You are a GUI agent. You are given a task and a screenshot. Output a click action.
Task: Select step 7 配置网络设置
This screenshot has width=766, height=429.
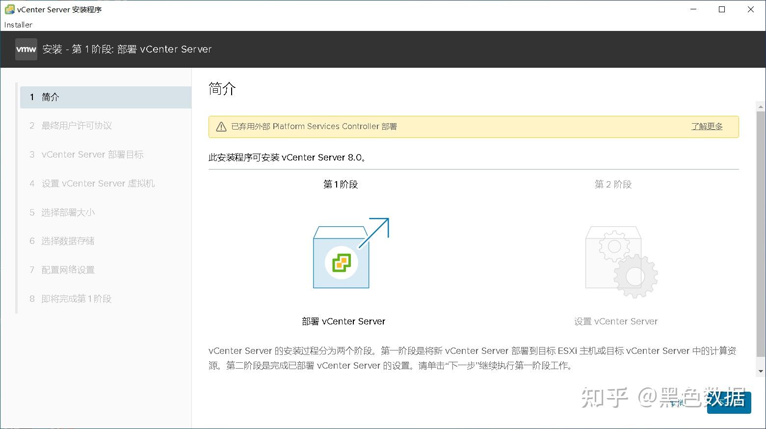[x=68, y=269]
